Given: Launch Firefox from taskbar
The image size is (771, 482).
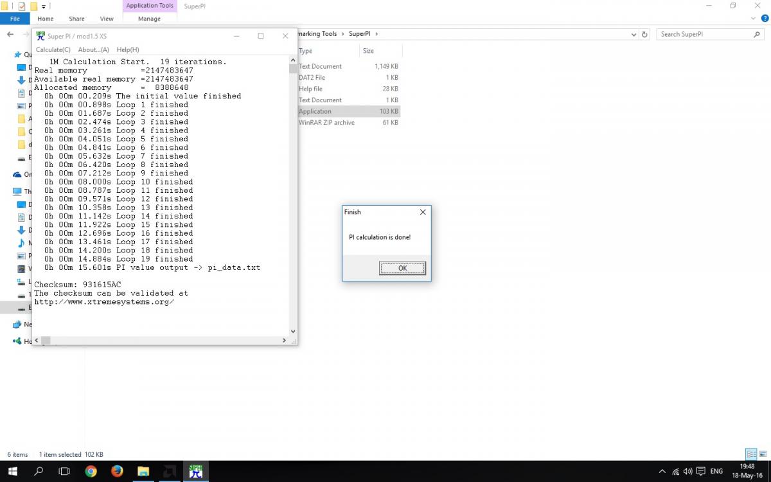Looking at the screenshot, I should point(117,471).
